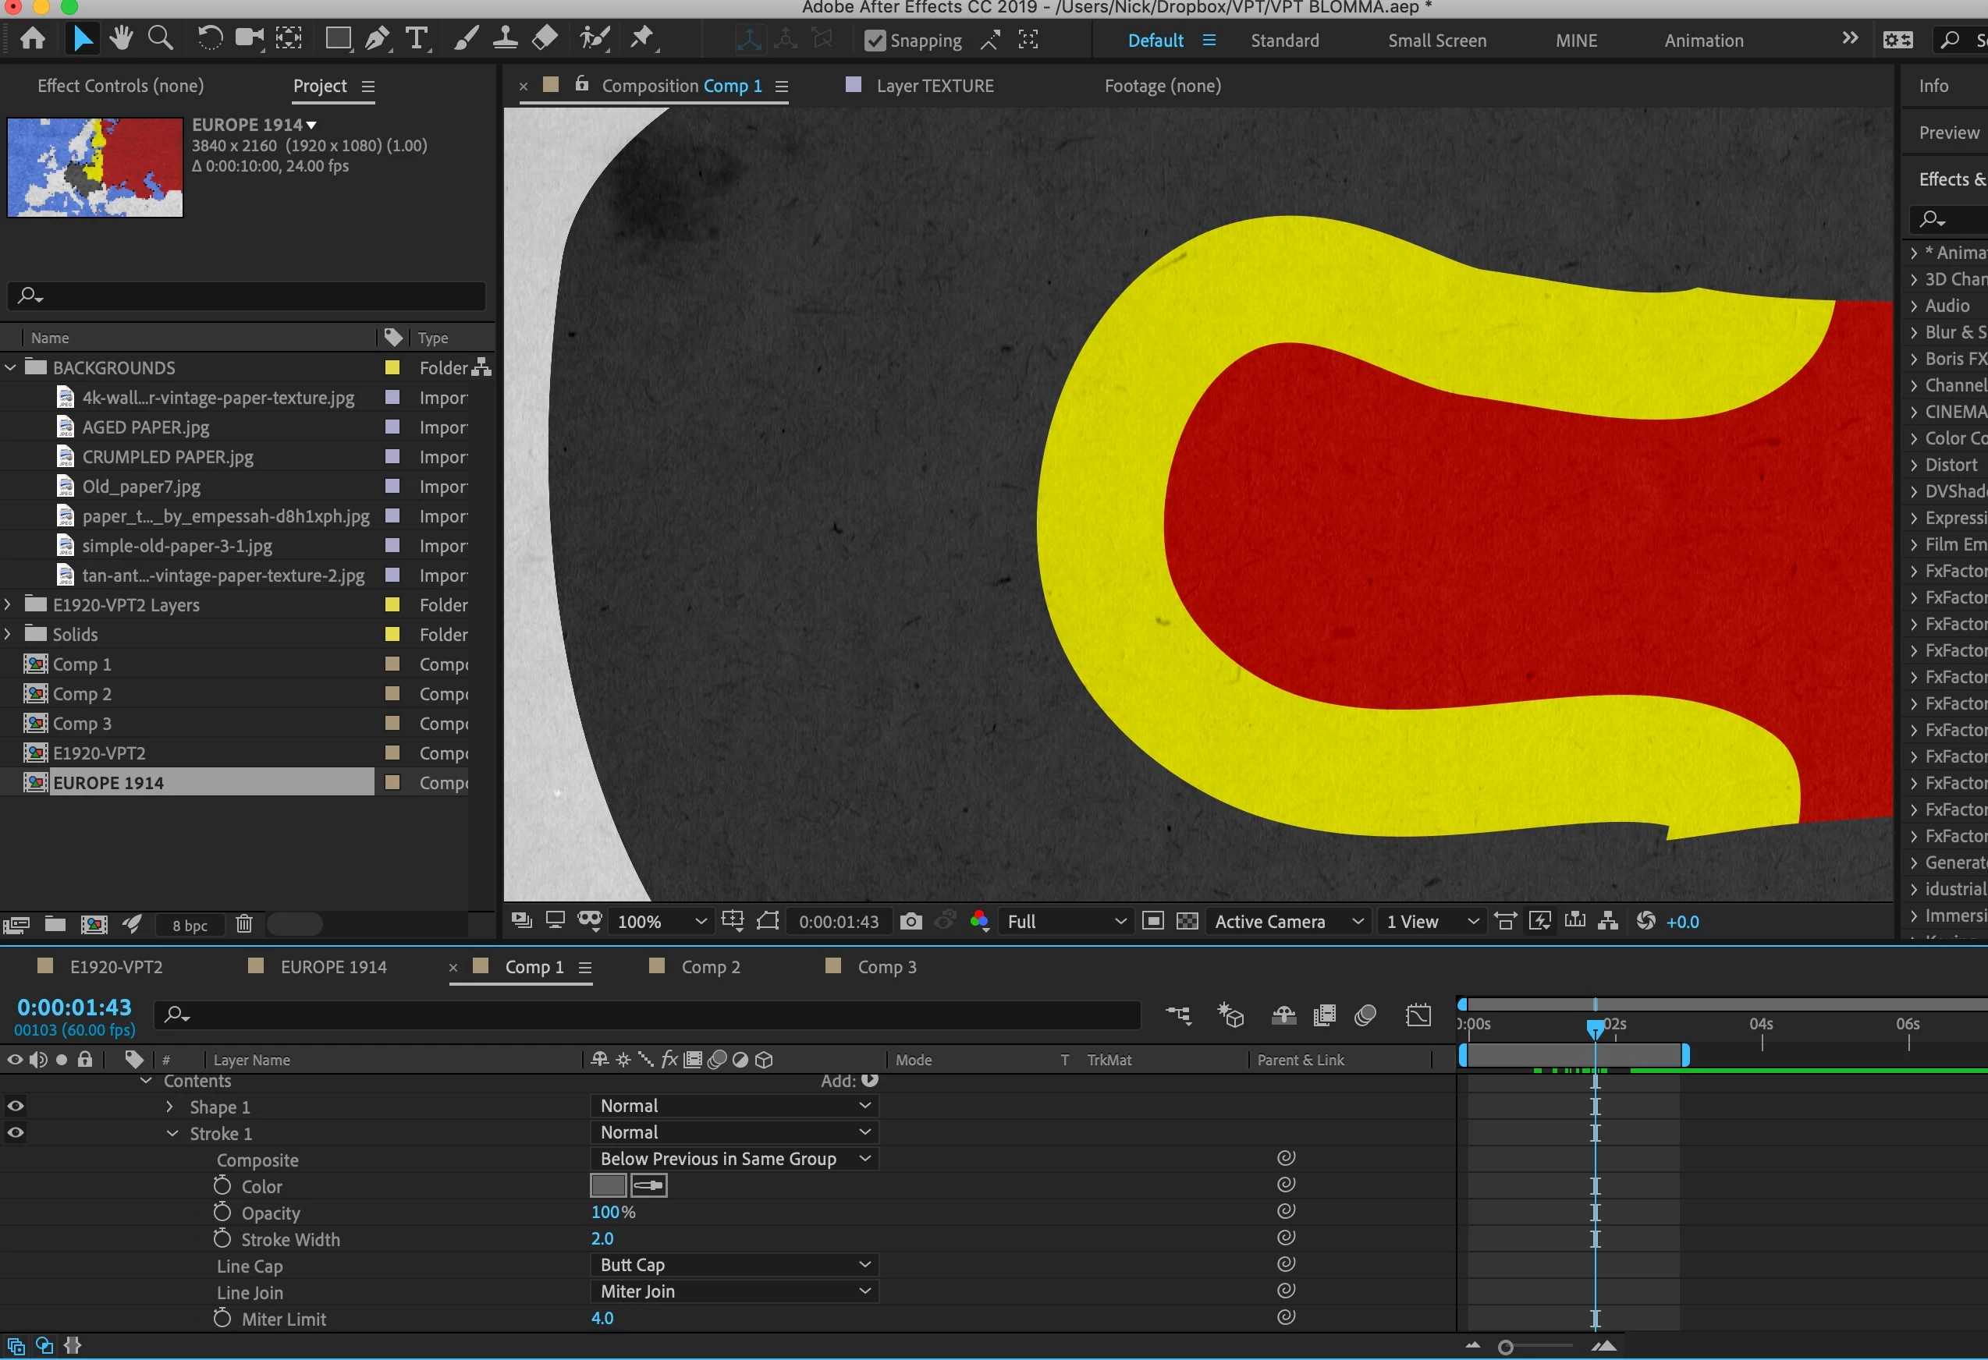Click the current timecode 0:00:01:43

coord(74,1007)
